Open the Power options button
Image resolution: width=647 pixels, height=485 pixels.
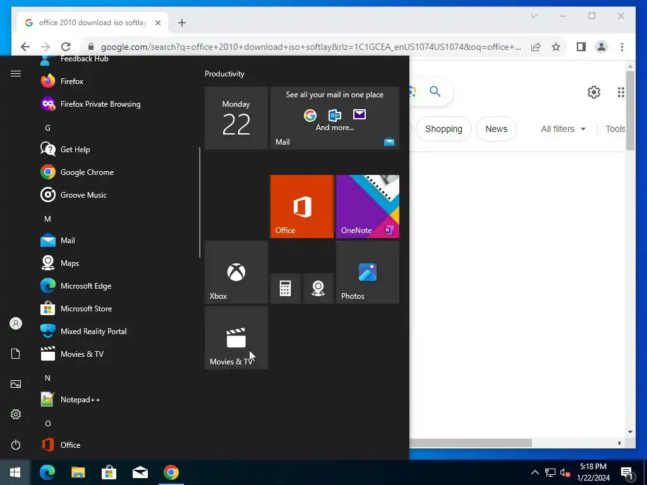[x=16, y=445]
